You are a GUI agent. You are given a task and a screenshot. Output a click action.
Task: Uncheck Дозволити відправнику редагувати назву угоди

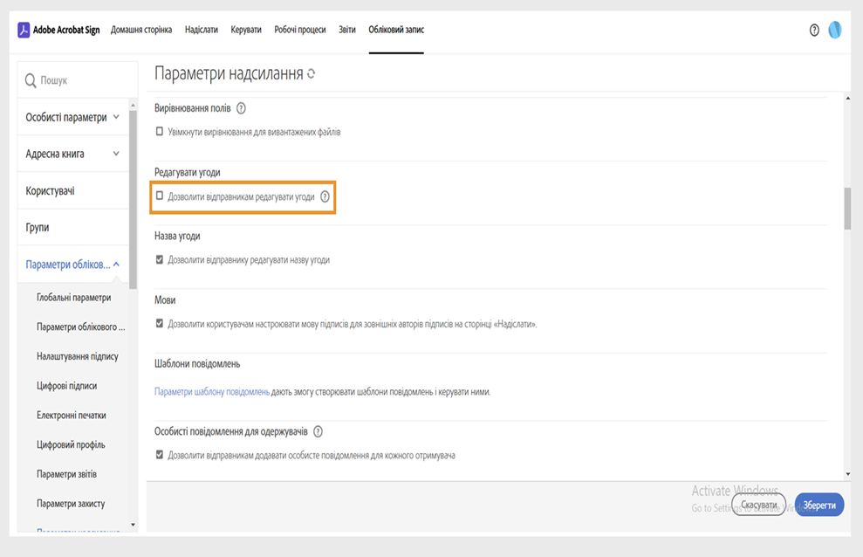(160, 259)
